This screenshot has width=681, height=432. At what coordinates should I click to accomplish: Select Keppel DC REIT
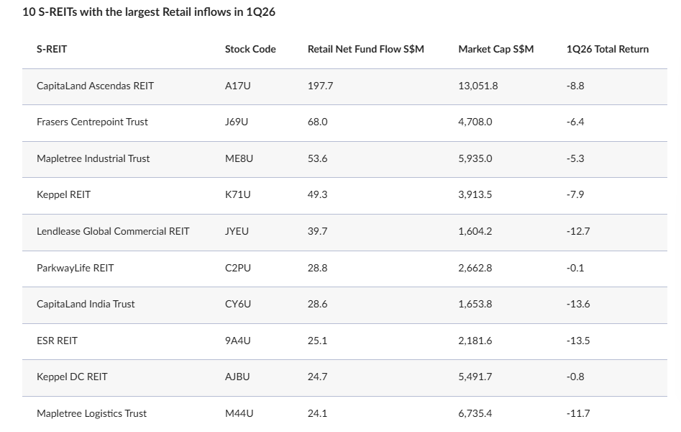72,377
